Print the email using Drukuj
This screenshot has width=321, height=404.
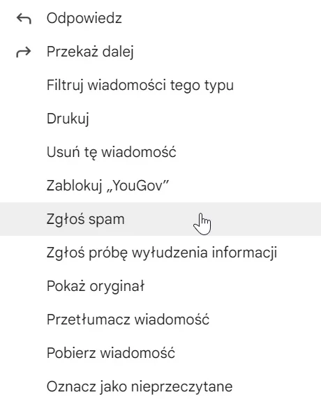coord(160,119)
